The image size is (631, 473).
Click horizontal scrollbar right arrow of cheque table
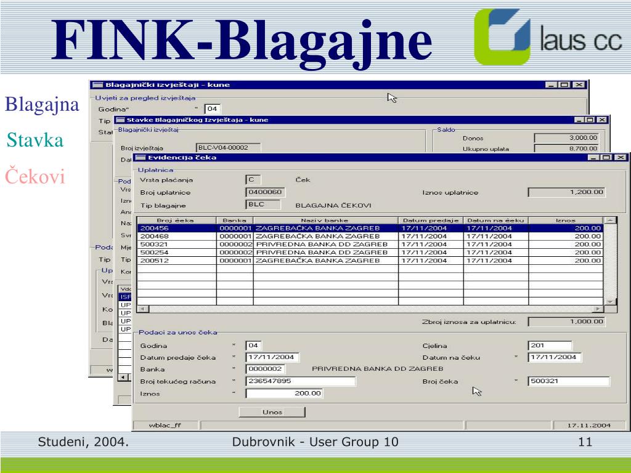pos(598,309)
